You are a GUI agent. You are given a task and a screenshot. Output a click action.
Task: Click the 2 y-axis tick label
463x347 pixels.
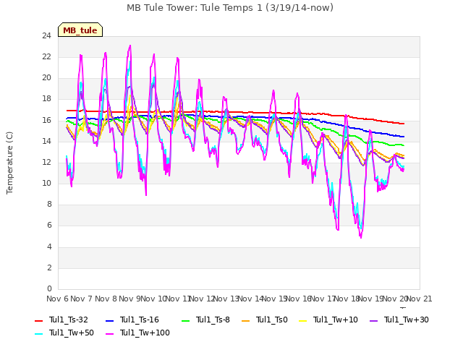[49, 268]
